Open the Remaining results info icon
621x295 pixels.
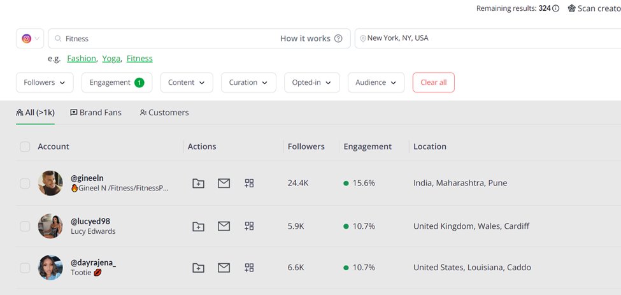coord(555,8)
